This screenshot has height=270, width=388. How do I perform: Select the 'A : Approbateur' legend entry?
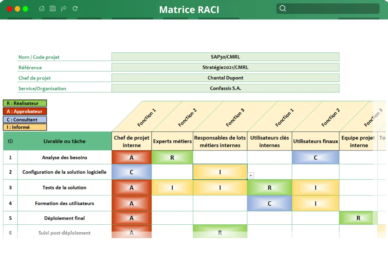pyautogui.click(x=25, y=111)
